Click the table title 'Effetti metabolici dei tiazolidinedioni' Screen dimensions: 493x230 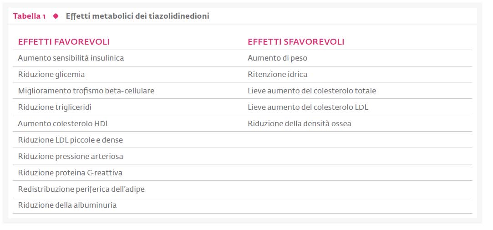click(137, 16)
